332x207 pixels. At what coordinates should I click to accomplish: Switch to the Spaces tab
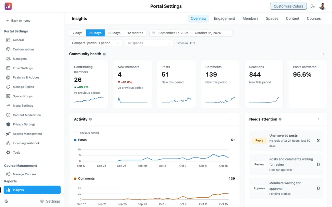coord(272,18)
